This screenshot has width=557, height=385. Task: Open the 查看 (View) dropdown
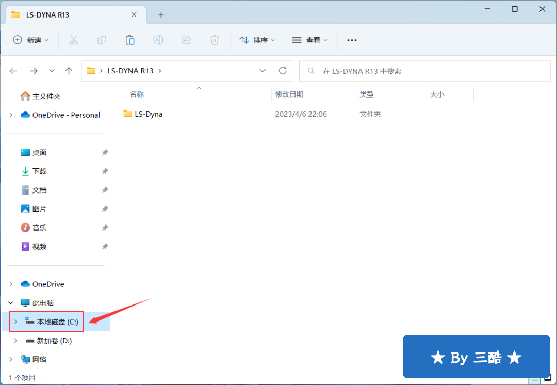[309, 40]
